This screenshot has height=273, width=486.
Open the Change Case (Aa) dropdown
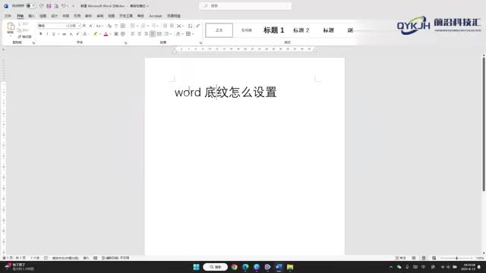[x=99, y=26]
